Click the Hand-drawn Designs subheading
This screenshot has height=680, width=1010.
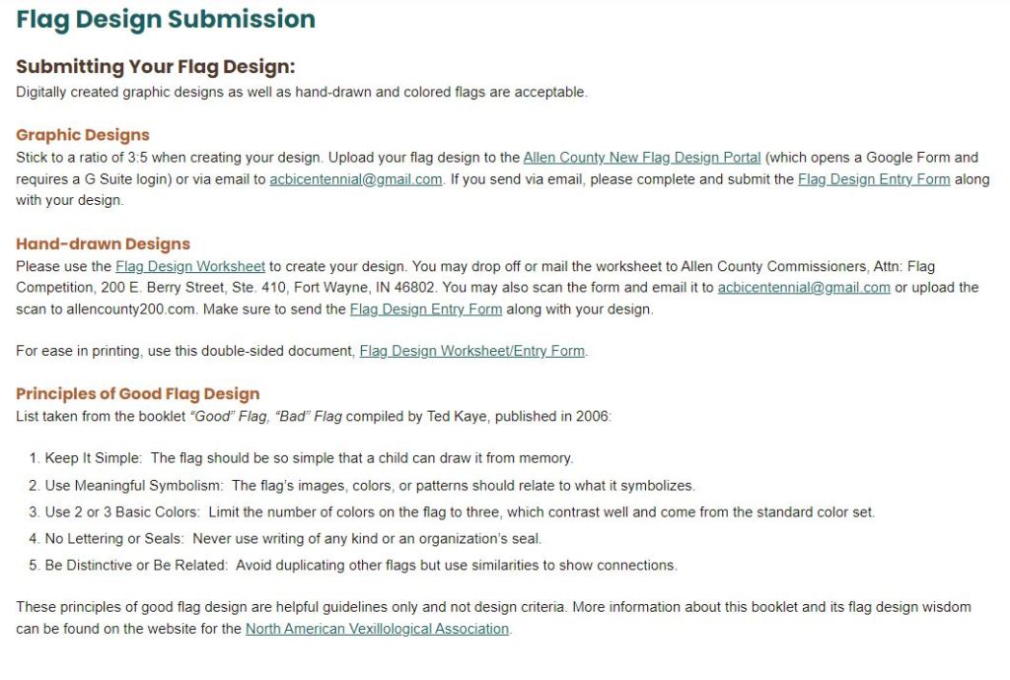[103, 243]
